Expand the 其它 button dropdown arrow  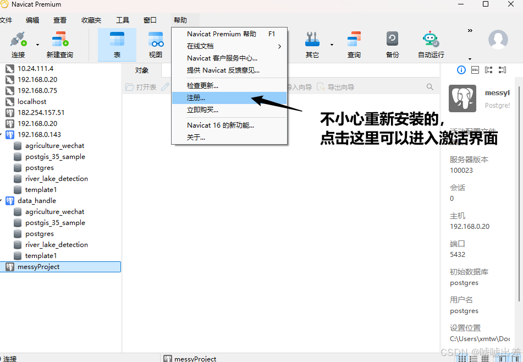(x=332, y=45)
